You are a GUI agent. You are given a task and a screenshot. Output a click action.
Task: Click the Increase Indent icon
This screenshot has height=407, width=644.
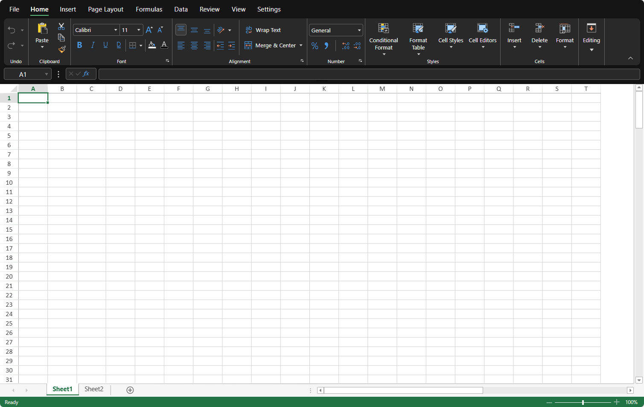[232, 45]
